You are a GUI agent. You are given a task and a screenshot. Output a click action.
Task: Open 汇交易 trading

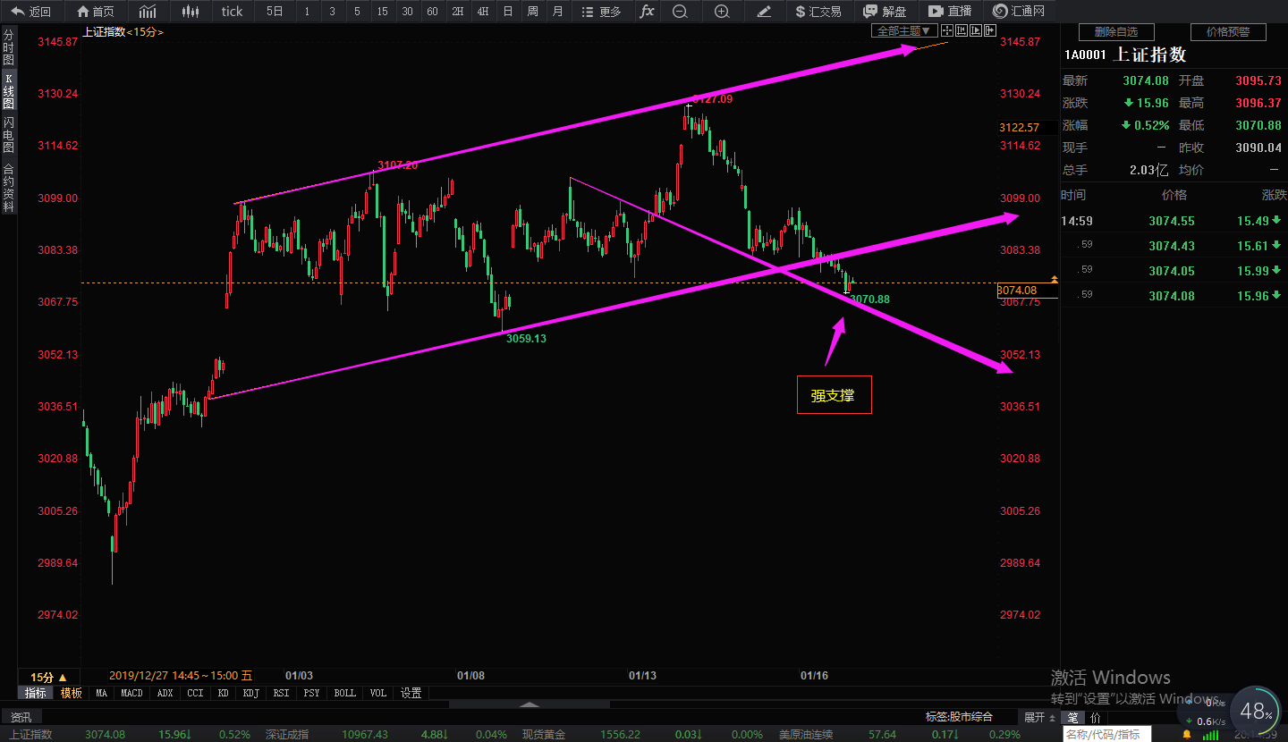click(818, 12)
